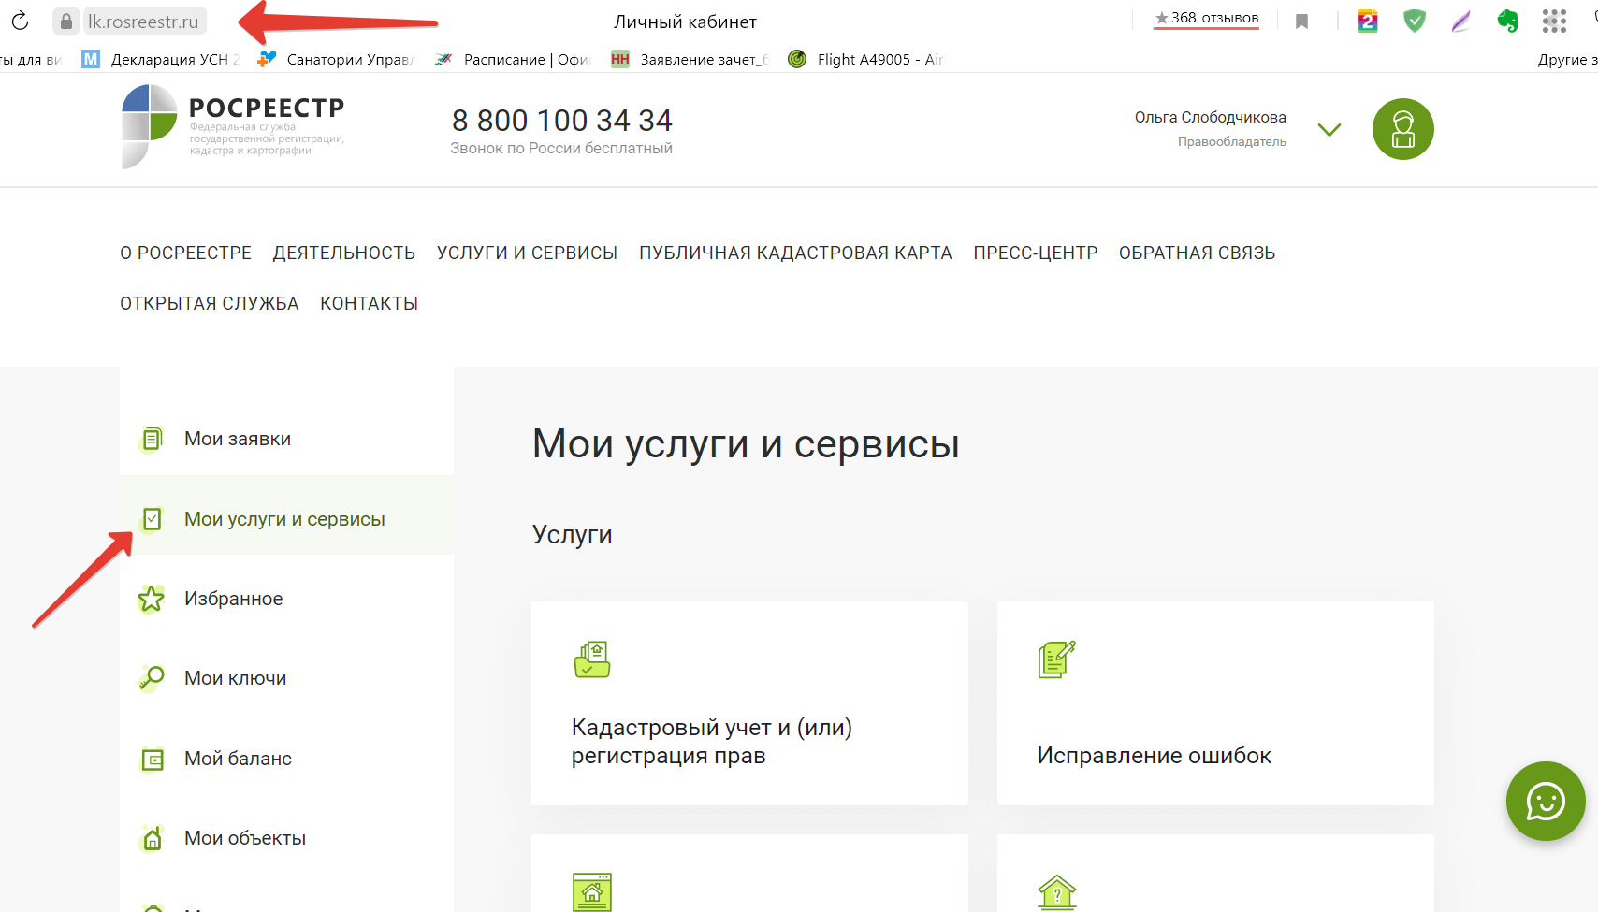
Task: Expand the user account dropdown chevron
Action: [1329, 129]
